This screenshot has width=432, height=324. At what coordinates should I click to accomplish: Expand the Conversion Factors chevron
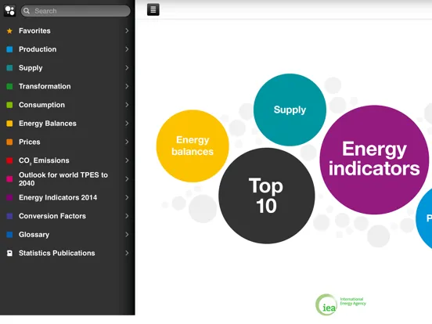tap(127, 216)
